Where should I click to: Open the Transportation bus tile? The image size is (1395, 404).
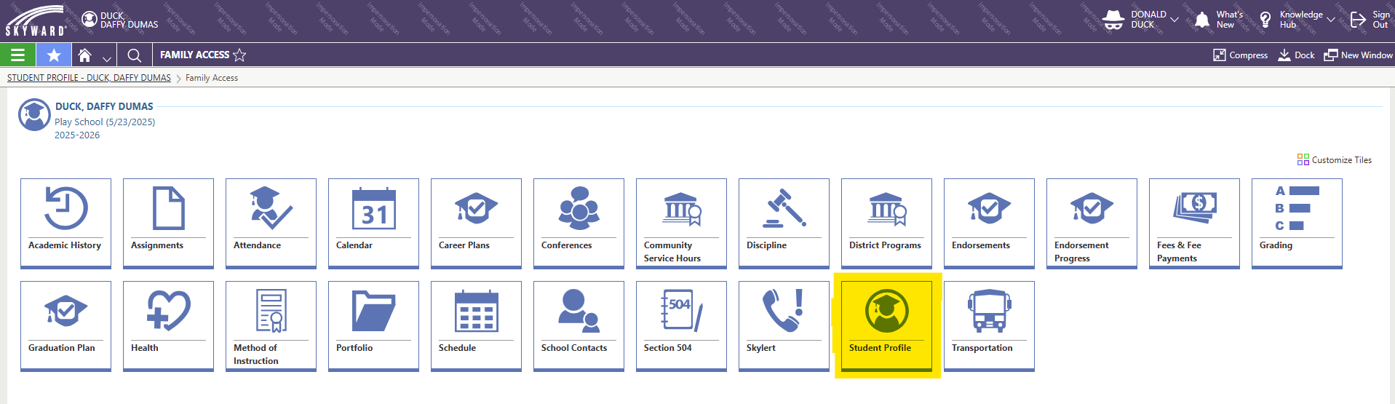(x=988, y=325)
